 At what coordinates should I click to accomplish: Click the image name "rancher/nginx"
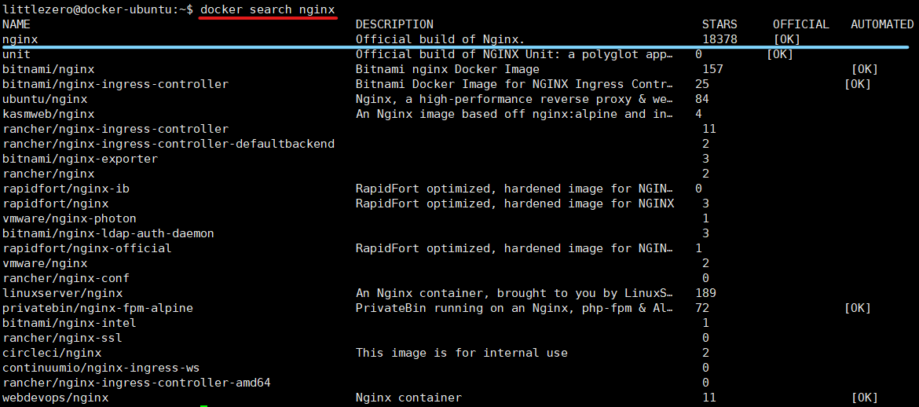[48, 174]
